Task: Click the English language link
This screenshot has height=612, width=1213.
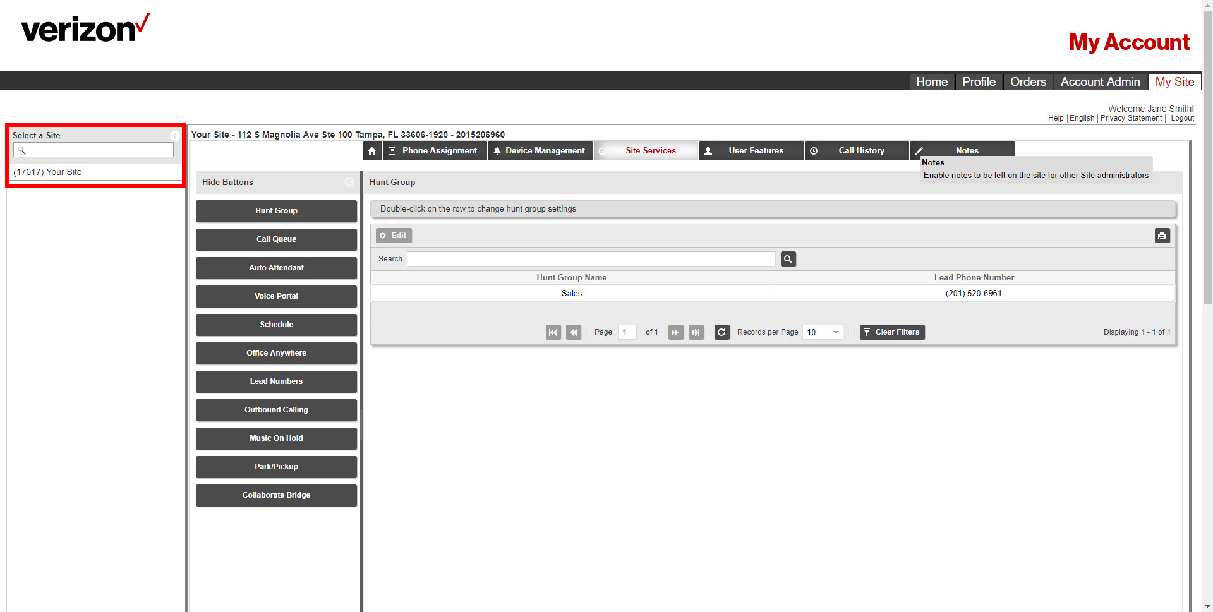Action: 1082,118
